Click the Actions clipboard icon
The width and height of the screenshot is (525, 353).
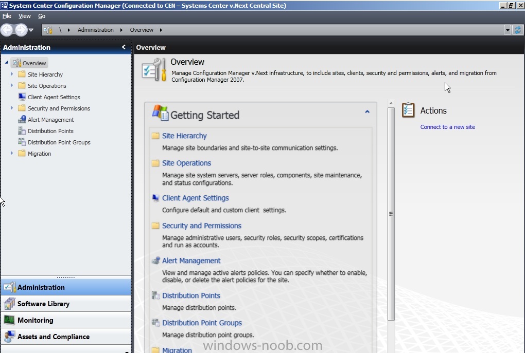pyautogui.click(x=408, y=110)
